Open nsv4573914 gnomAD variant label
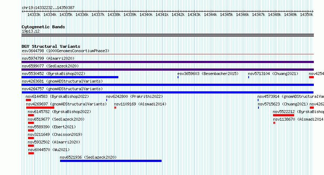Viewport: 324px width, 175px height. coord(291,96)
